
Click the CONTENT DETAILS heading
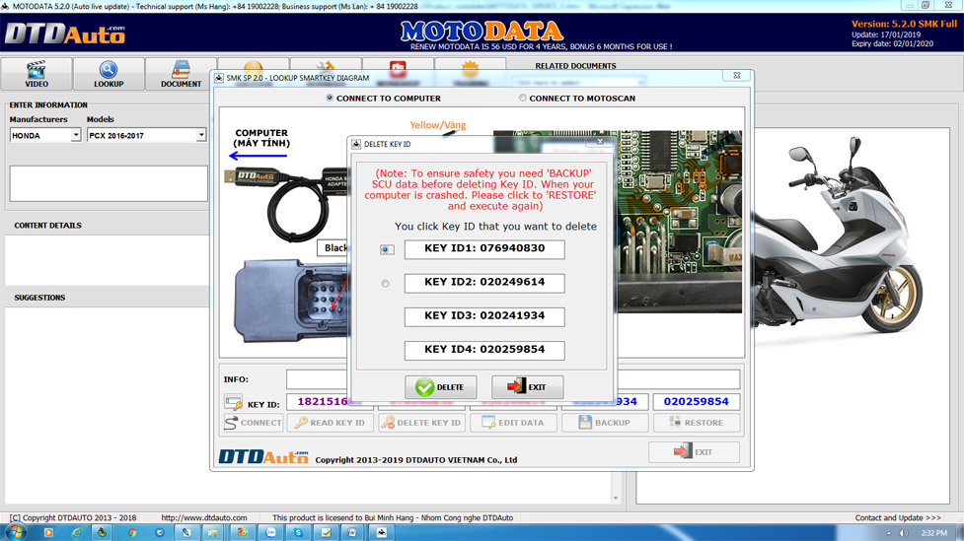click(48, 226)
